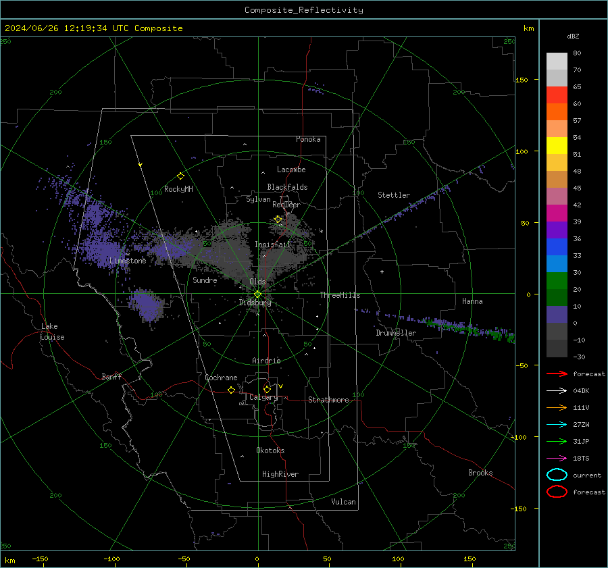This screenshot has width=608, height=568.
Task: Click the Airdrie label
Action: coord(266,361)
